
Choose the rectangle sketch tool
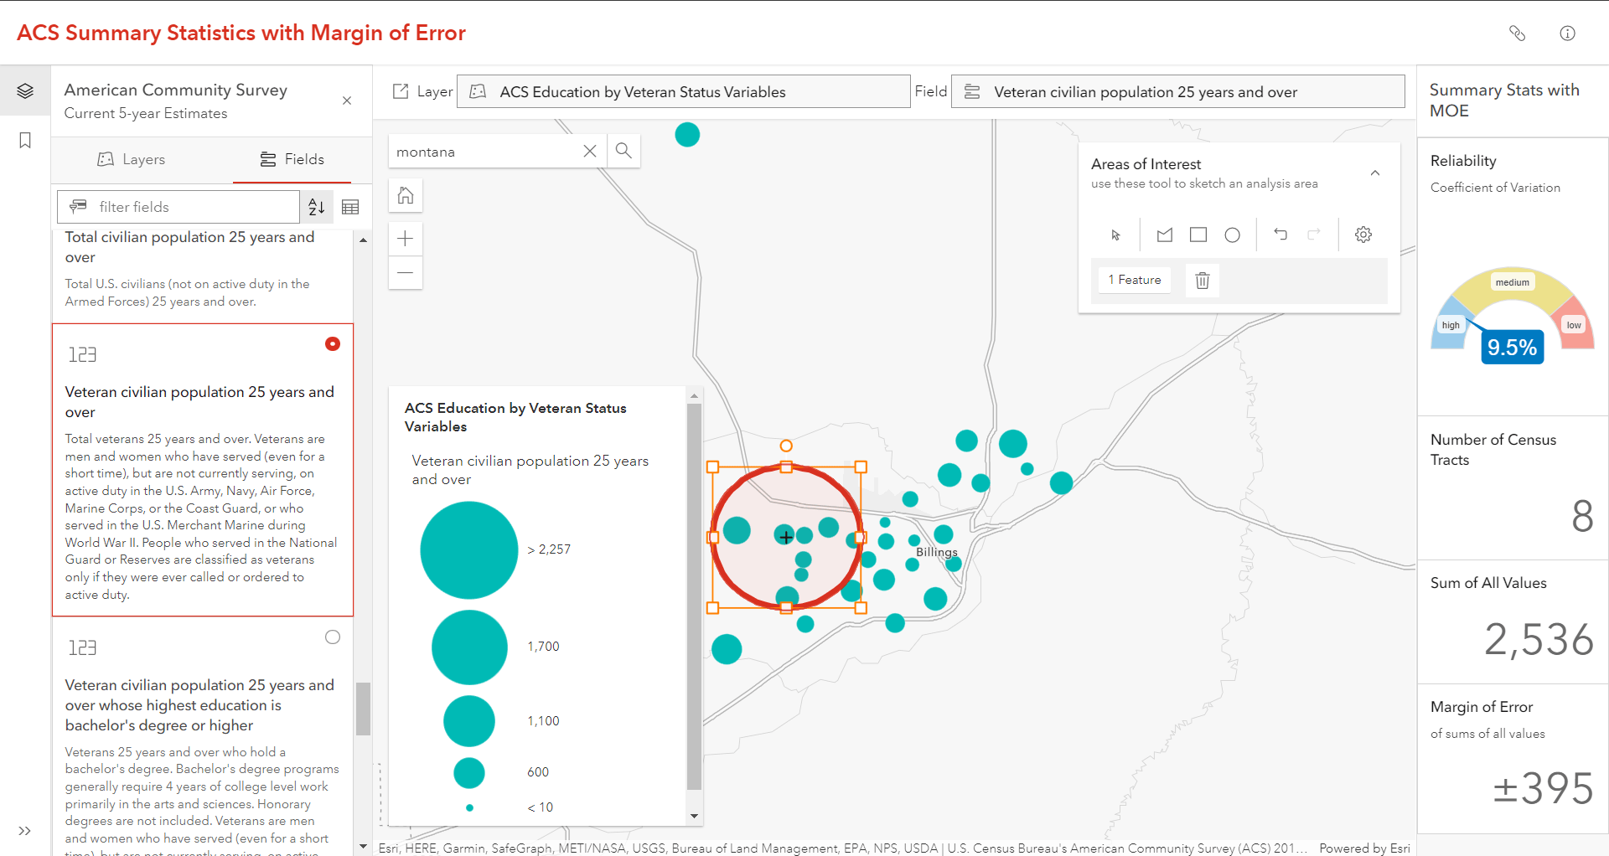pos(1198,235)
